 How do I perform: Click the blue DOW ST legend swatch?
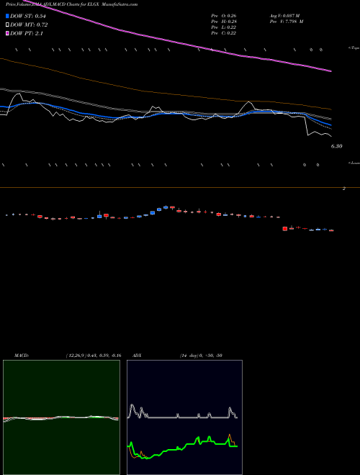point(8,16)
